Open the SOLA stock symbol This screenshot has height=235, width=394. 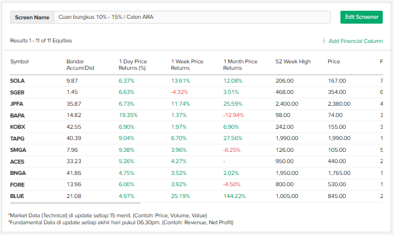[x=17, y=80]
